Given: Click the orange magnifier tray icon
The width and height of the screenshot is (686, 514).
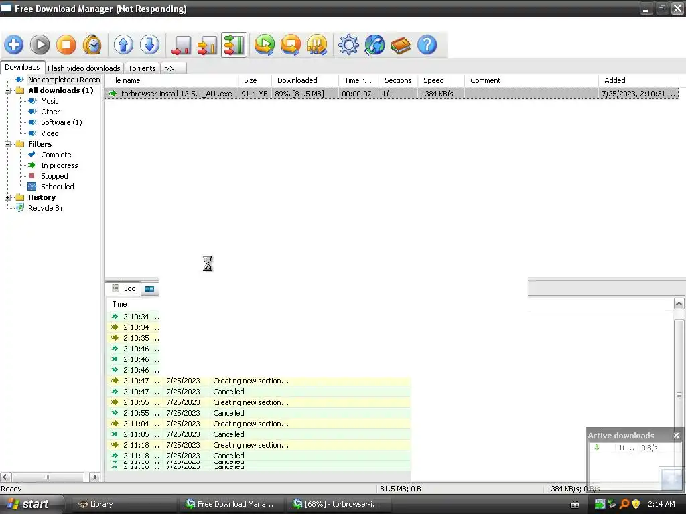Looking at the screenshot, I should [x=624, y=504].
